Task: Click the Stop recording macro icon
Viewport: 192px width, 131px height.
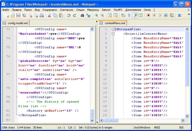Action: pos(154,15)
